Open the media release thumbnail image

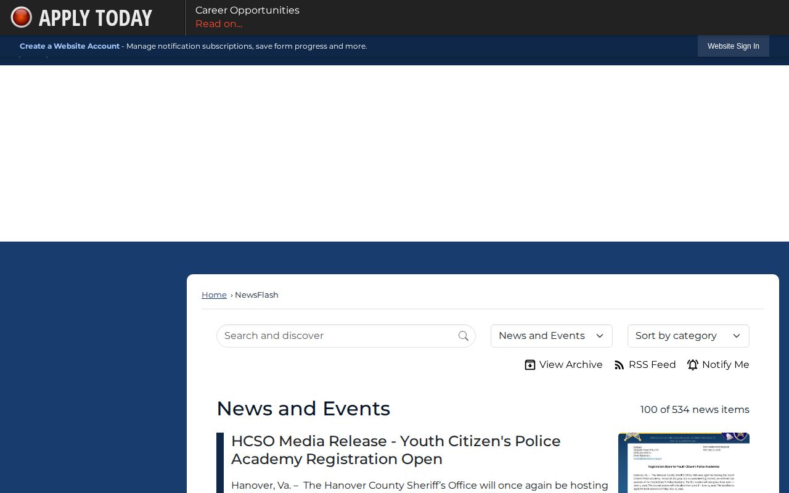click(x=684, y=463)
